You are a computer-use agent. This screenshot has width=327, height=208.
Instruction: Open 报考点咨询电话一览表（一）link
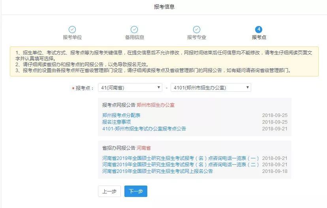click(180, 158)
